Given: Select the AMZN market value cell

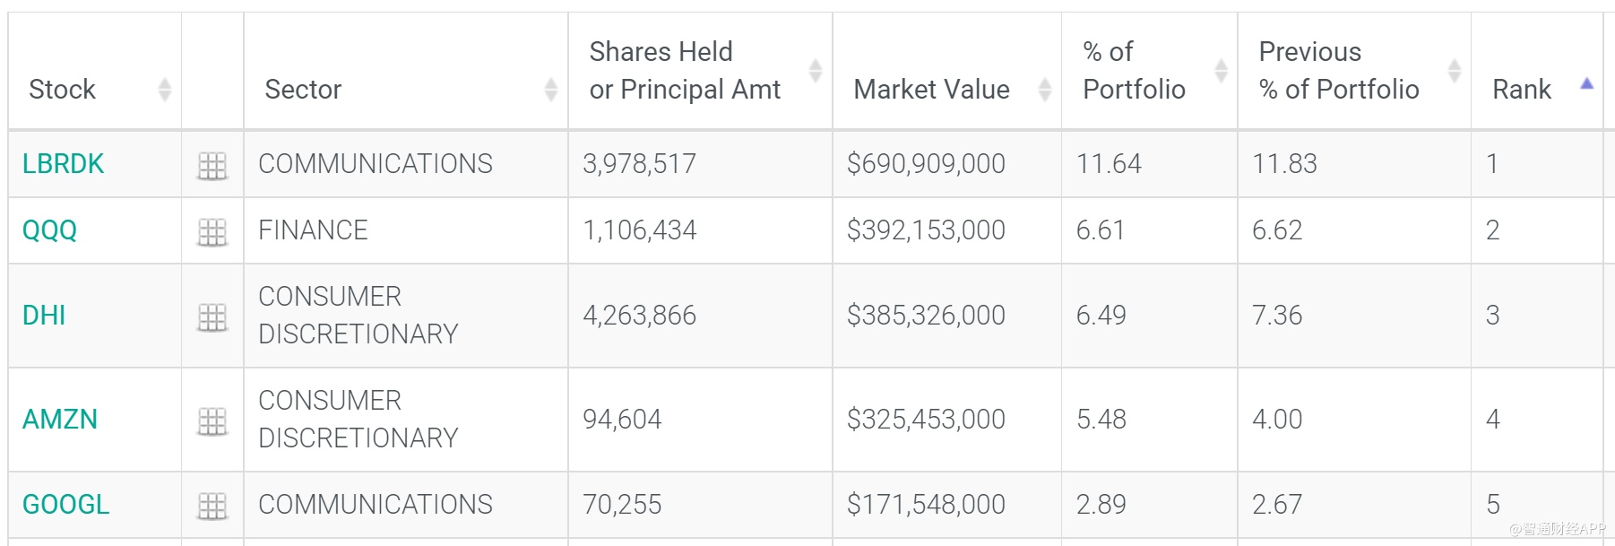Looking at the screenshot, I should click(x=926, y=420).
